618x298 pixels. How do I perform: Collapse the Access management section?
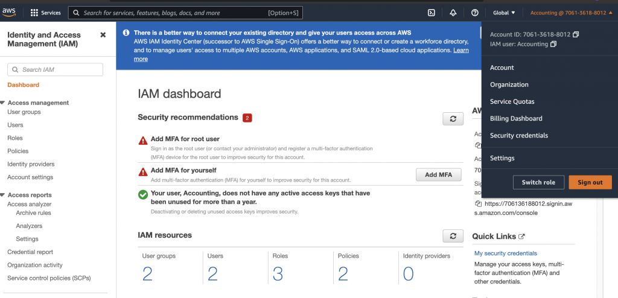pyautogui.click(x=3, y=103)
